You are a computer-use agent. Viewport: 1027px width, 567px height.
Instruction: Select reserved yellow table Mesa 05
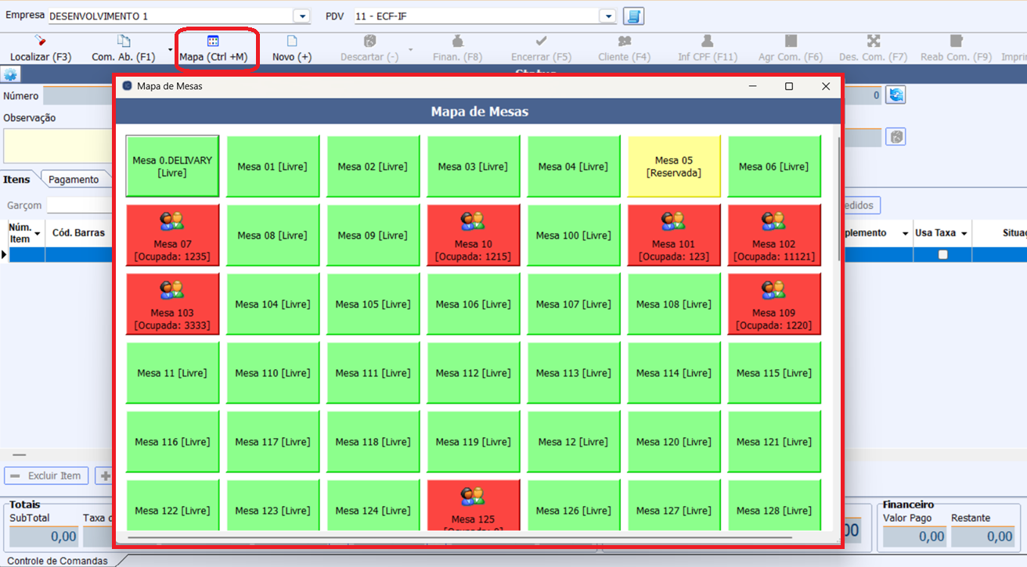[x=673, y=167]
